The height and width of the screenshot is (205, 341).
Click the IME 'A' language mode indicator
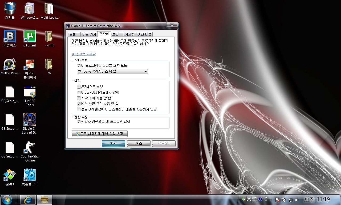[249, 199]
